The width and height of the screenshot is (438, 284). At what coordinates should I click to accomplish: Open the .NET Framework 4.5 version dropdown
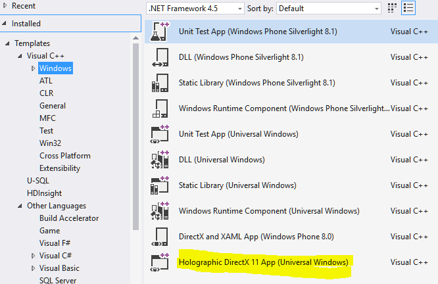195,9
